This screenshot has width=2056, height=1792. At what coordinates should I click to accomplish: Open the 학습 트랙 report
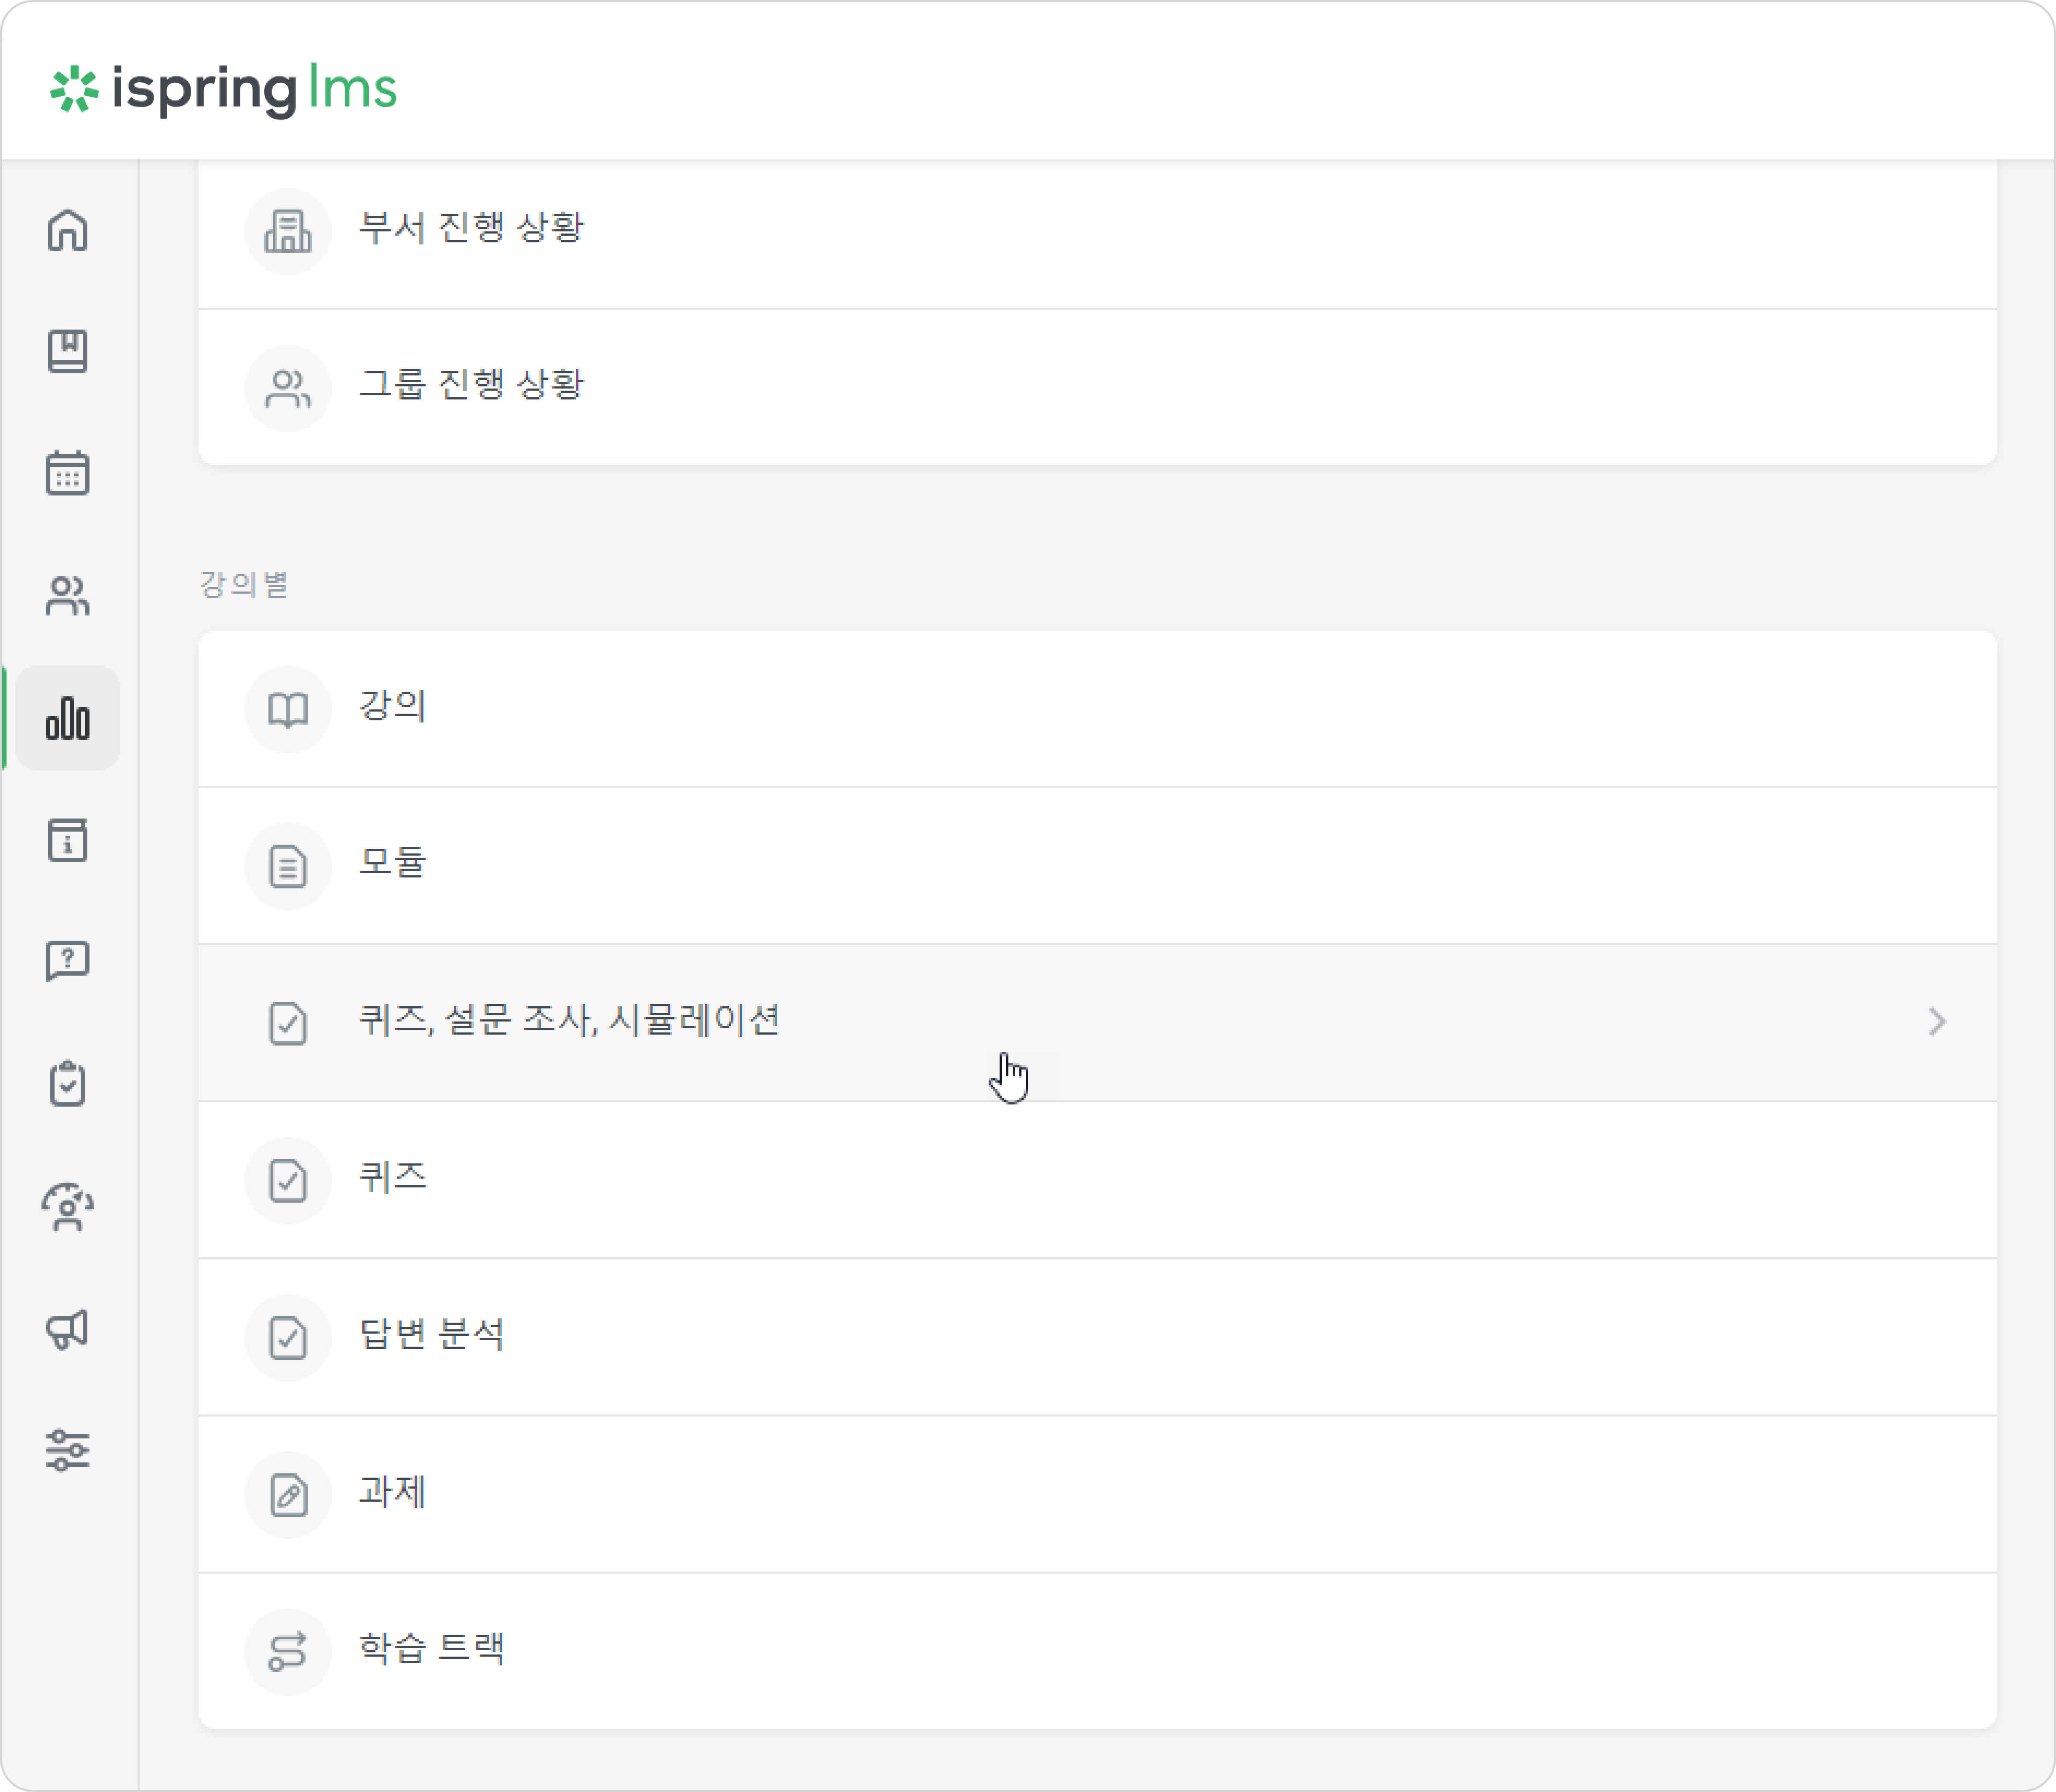[x=1097, y=1651]
